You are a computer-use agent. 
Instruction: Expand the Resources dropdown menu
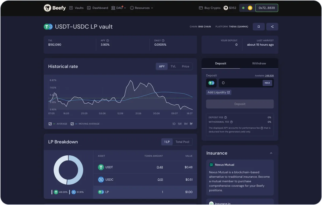coord(142,8)
